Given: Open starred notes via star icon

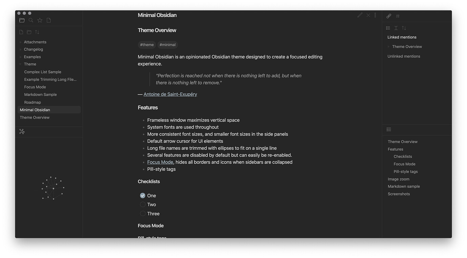Looking at the screenshot, I should 40,20.
